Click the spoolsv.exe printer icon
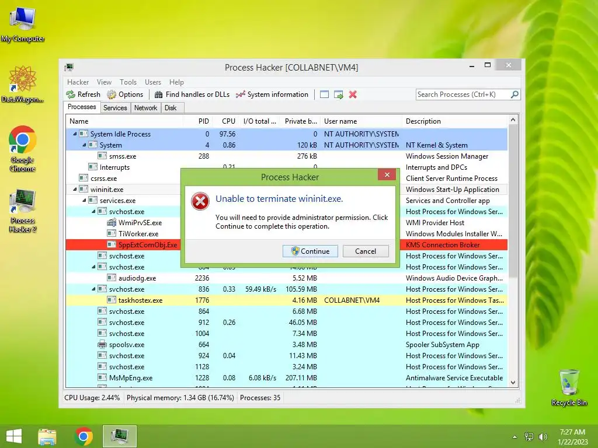598x448 pixels. pyautogui.click(x=102, y=344)
